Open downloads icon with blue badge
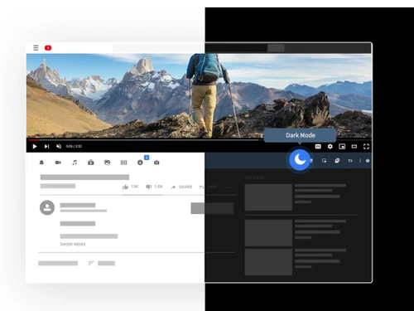 pyautogui.click(x=140, y=163)
